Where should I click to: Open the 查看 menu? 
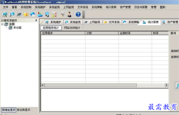point(14,7)
